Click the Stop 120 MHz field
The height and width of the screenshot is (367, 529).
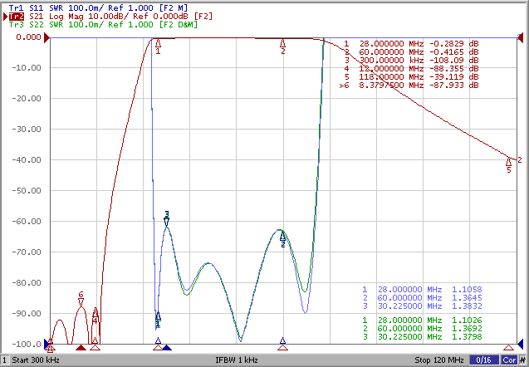click(x=439, y=360)
